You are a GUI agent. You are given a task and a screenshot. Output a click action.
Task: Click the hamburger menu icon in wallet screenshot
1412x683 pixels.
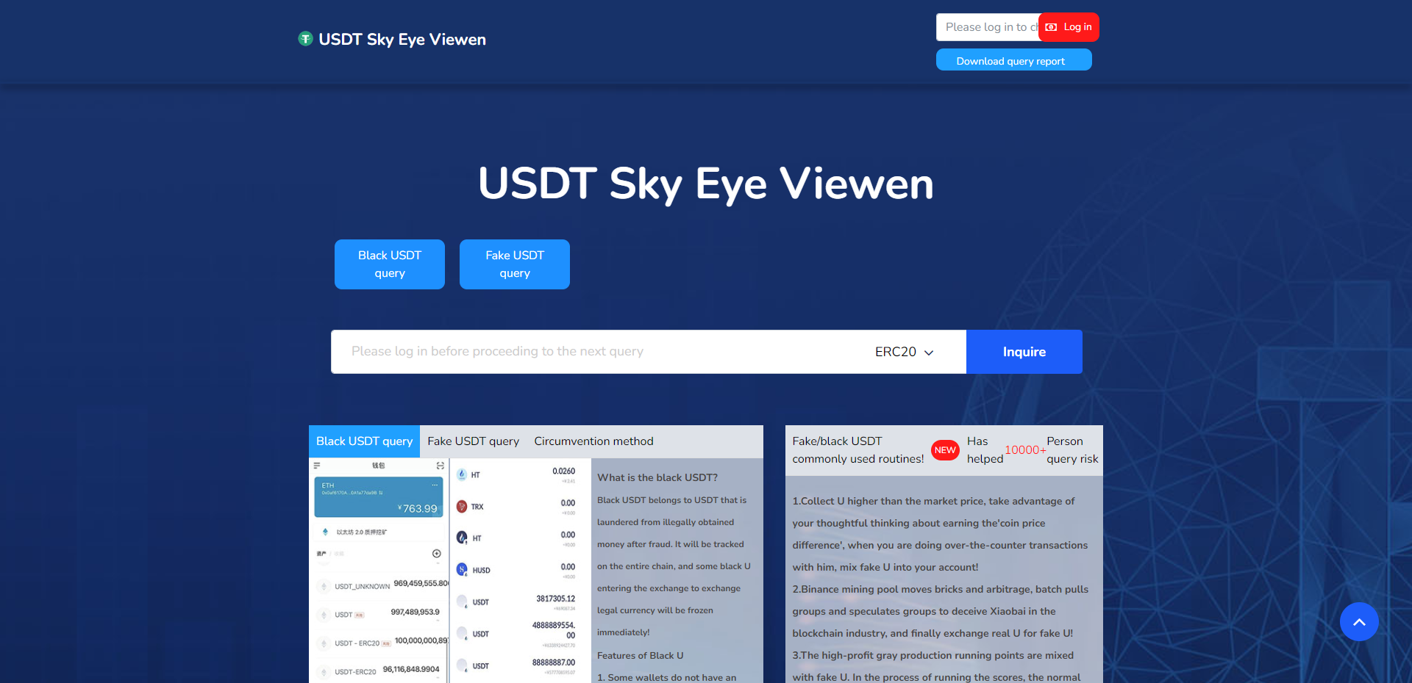317,466
